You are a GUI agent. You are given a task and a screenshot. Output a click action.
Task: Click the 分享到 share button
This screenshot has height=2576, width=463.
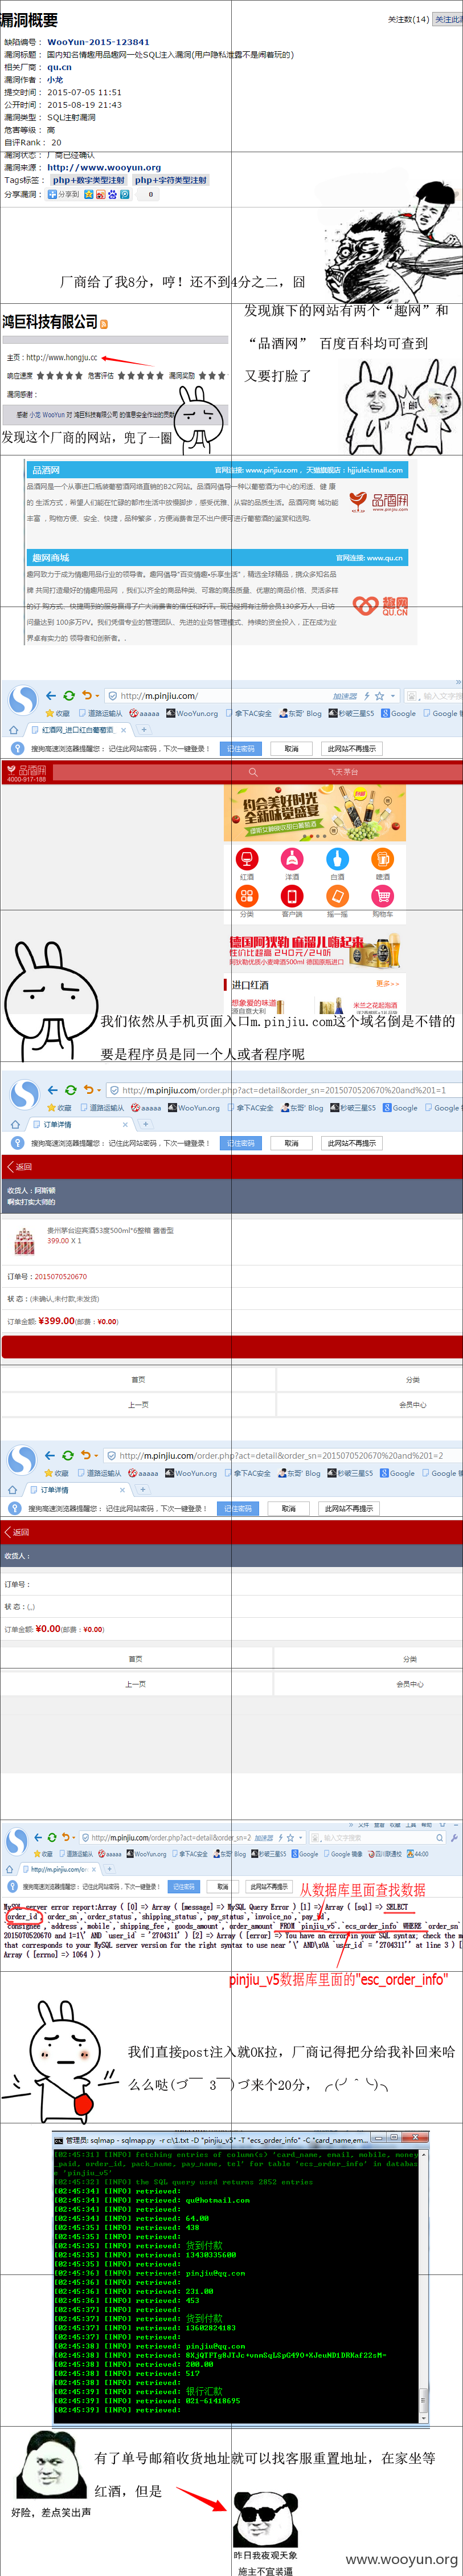click(63, 194)
